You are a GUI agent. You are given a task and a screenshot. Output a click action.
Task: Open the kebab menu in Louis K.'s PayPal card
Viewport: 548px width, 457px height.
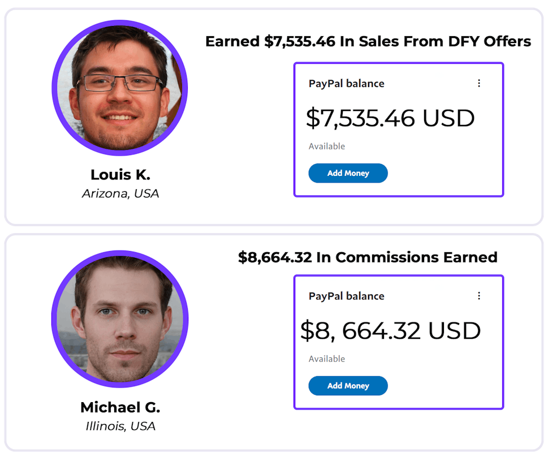tap(479, 83)
